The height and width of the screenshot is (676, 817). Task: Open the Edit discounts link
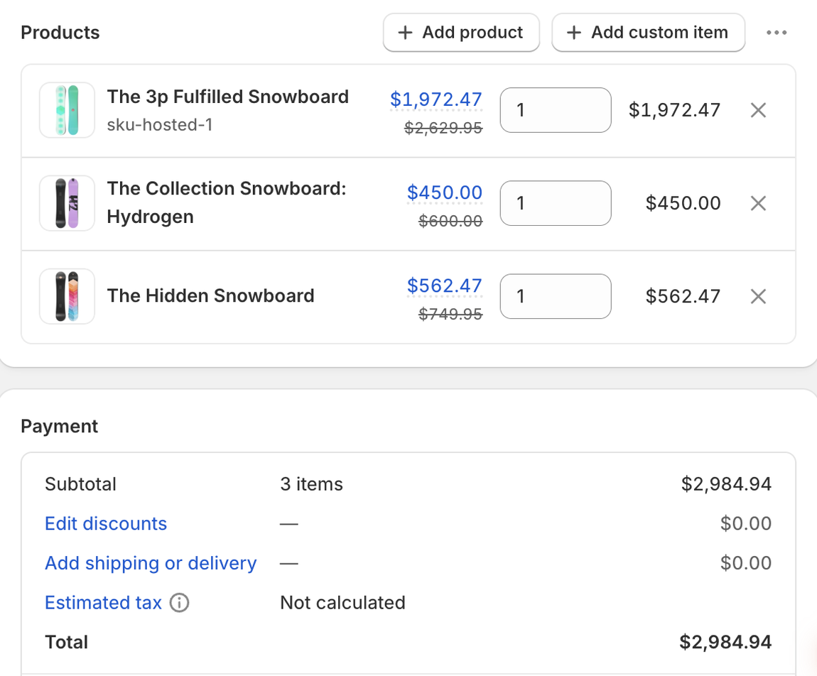coord(106,523)
